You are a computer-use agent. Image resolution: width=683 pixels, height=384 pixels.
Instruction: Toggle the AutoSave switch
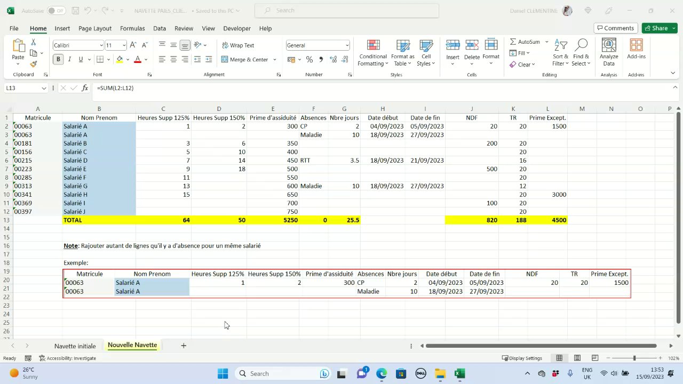coord(56,11)
